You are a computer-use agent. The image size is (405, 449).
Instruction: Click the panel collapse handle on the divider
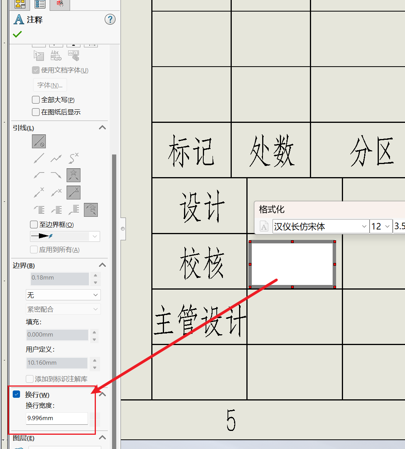123,229
